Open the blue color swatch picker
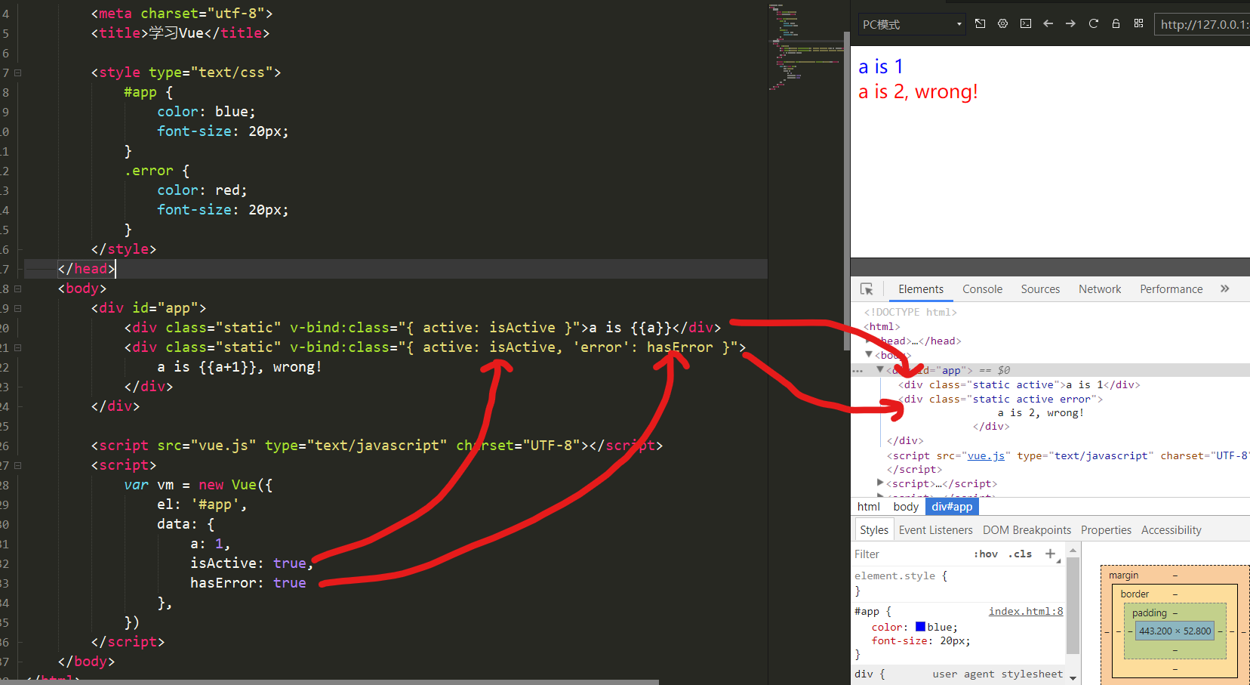1250x685 pixels. pyautogui.click(x=920, y=627)
